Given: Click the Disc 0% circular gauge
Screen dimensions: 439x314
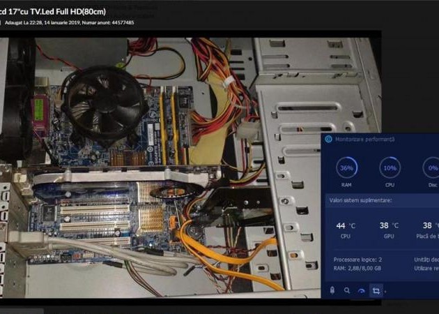Looking at the screenshot, I should (x=431, y=168).
